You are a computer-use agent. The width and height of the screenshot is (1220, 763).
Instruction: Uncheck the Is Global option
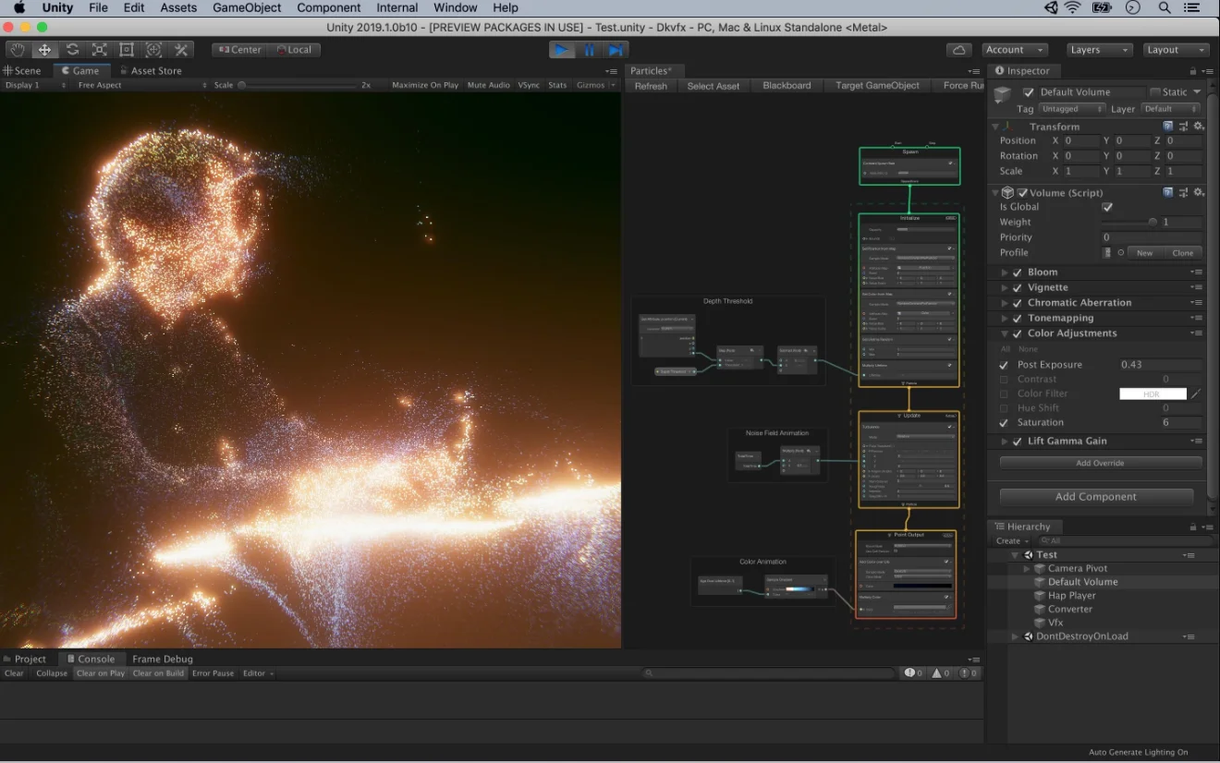coord(1107,207)
